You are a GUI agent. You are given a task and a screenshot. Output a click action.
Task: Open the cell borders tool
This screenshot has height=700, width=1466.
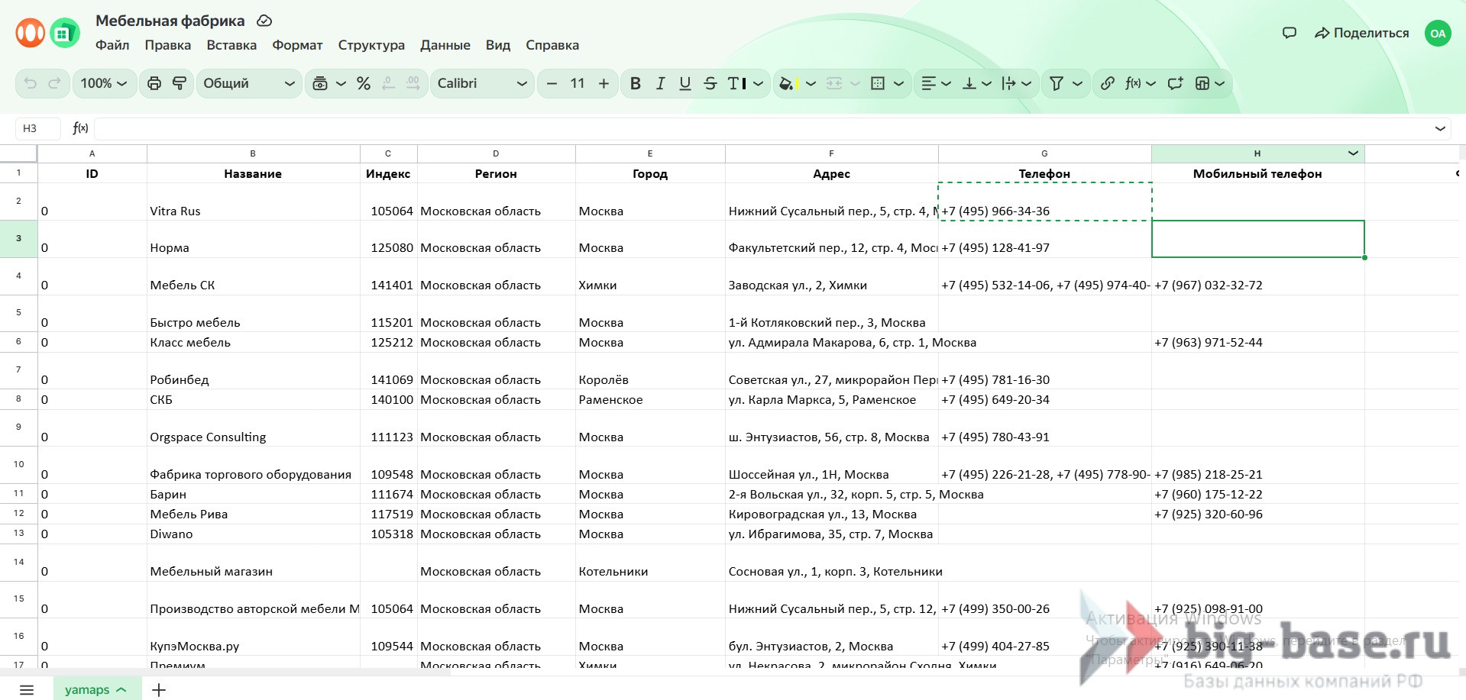click(x=878, y=83)
